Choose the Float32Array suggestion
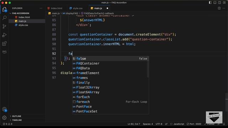The height and width of the screenshot is (128, 228). pos(110,87)
